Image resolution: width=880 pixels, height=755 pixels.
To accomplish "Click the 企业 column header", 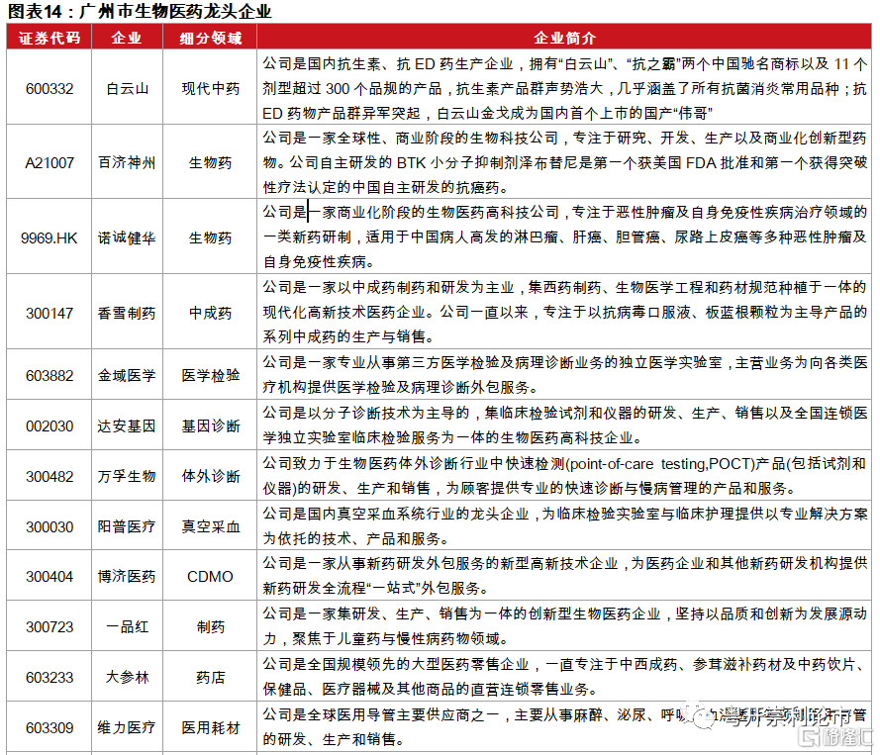I will 127,38.
